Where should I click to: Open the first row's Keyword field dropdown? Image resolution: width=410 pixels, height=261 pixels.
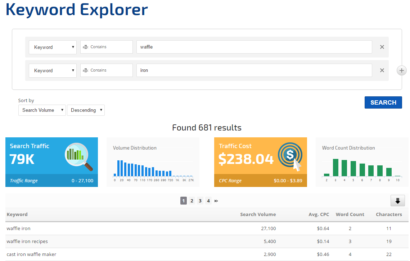click(53, 47)
